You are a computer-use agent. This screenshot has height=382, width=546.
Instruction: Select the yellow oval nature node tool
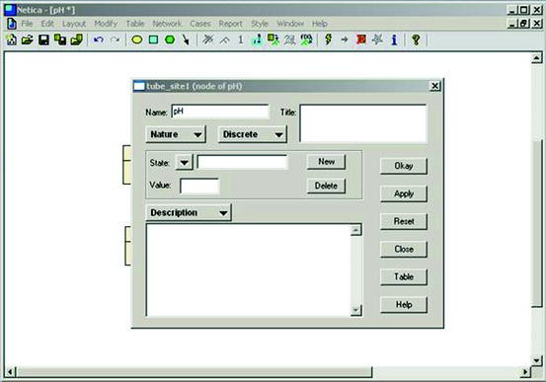137,39
